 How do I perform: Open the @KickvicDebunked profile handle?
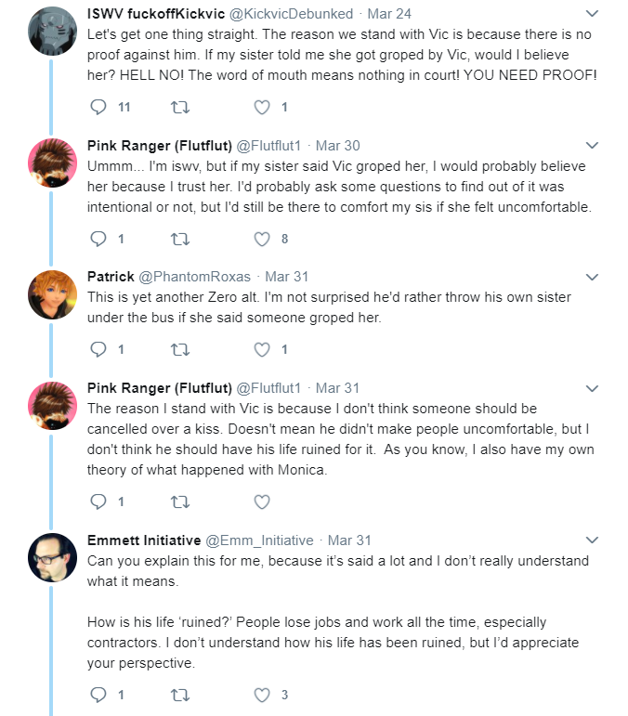tap(291, 14)
